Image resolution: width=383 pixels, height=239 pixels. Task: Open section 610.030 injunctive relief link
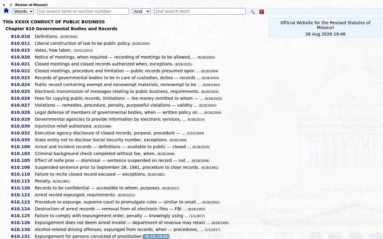21,126
